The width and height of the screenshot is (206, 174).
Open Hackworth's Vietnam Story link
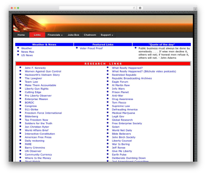[42, 75]
